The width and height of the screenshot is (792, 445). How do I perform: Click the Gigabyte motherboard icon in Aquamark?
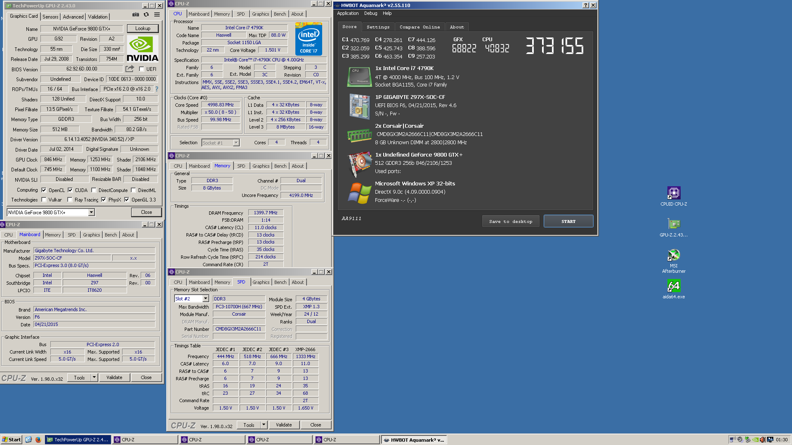tap(359, 106)
